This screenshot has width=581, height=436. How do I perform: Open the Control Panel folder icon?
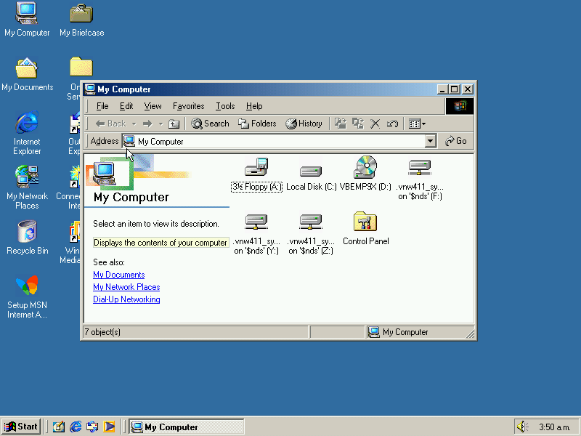[365, 229]
